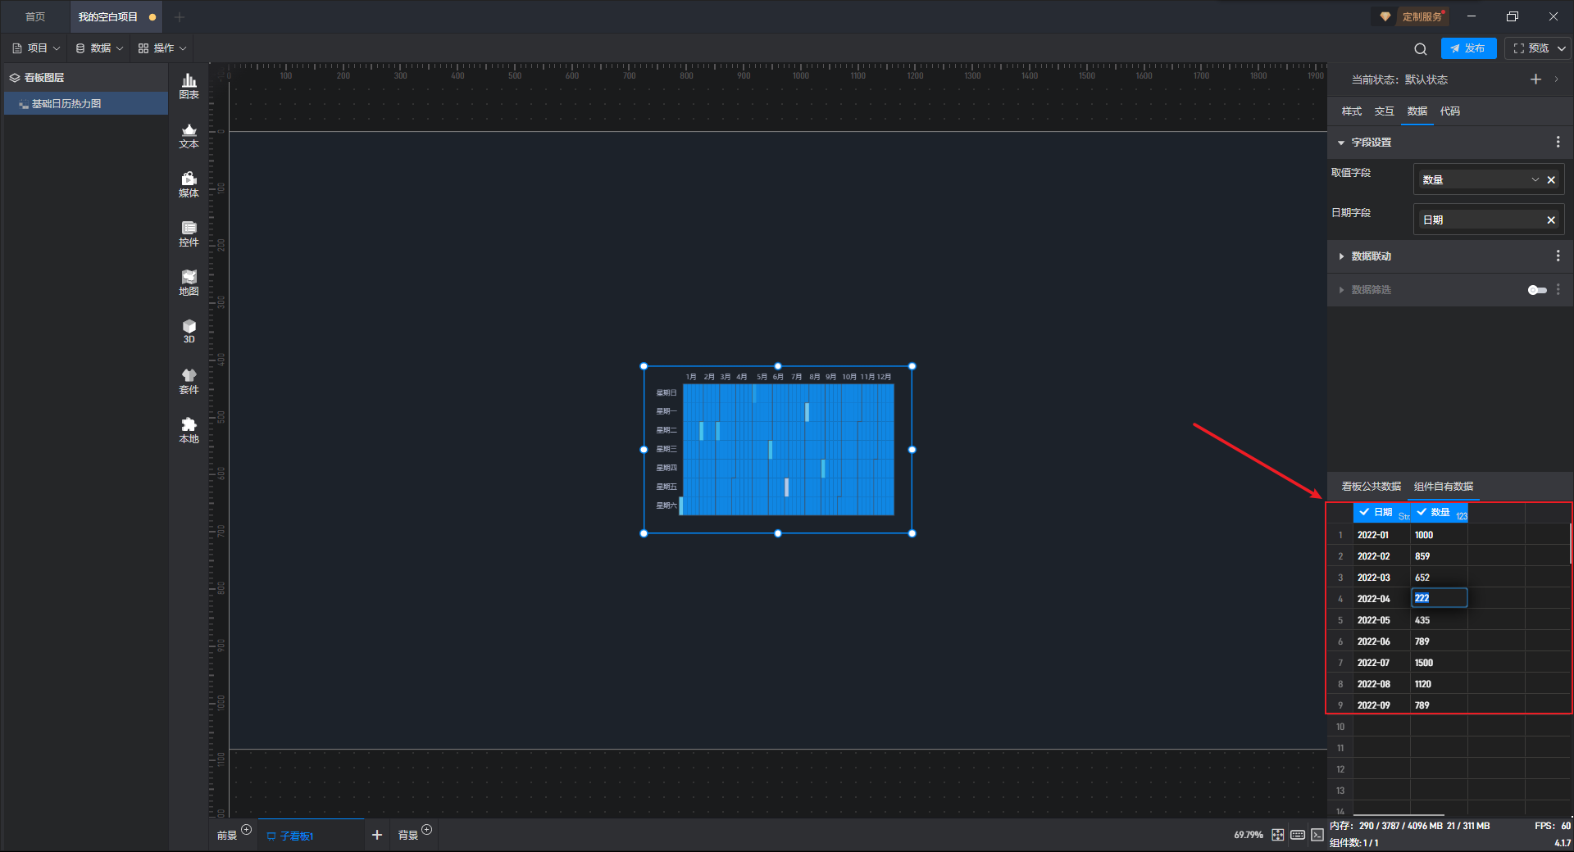Open the 地图 map components panel

click(x=189, y=283)
